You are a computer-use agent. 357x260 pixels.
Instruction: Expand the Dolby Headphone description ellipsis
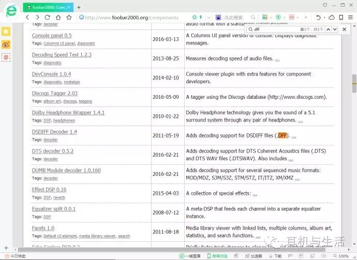tap(301, 121)
